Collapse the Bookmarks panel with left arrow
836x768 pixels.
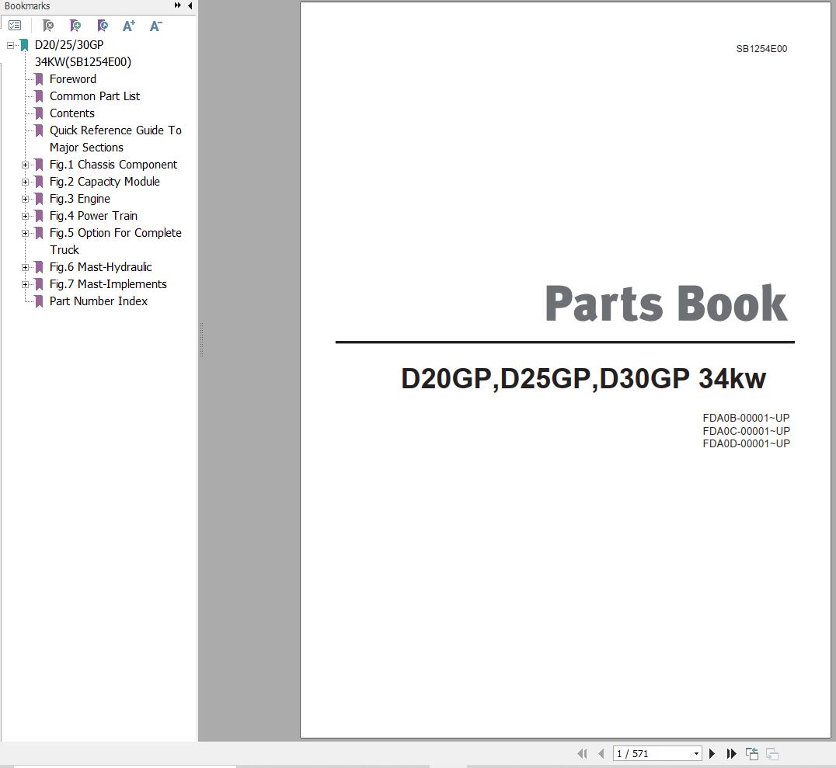[x=190, y=5]
